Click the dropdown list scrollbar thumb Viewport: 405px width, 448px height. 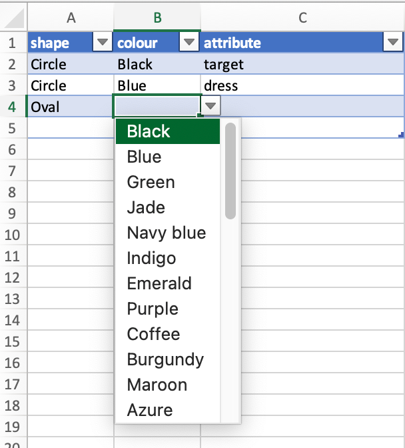tap(230, 171)
